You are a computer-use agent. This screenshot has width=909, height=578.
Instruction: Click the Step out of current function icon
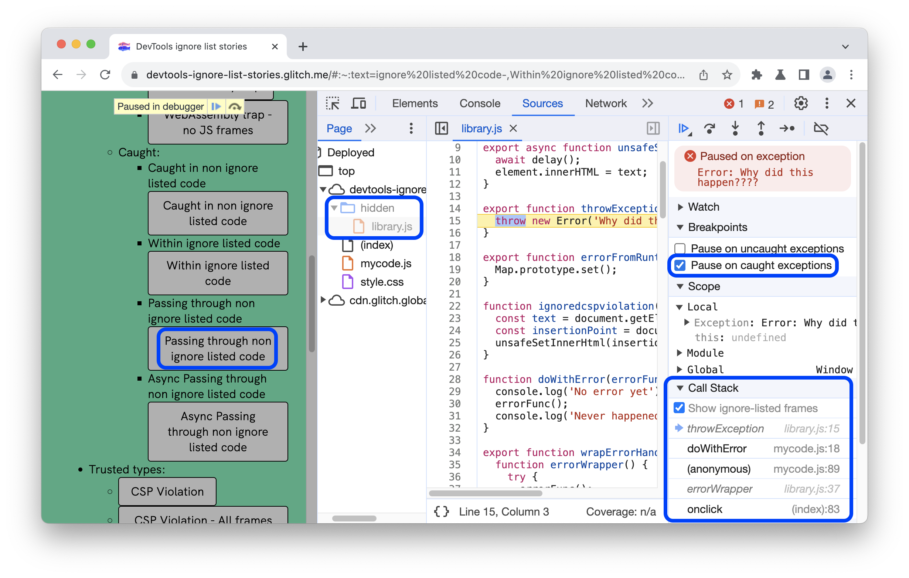(x=761, y=128)
